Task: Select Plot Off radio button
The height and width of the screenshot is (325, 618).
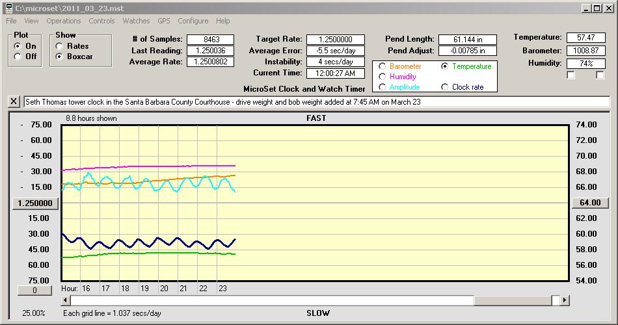Action: (x=18, y=57)
